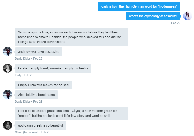The image size is (194, 136).
Task: Select the "Empty Orchestra makes me so sad" bubble
Action: click(x=43, y=85)
